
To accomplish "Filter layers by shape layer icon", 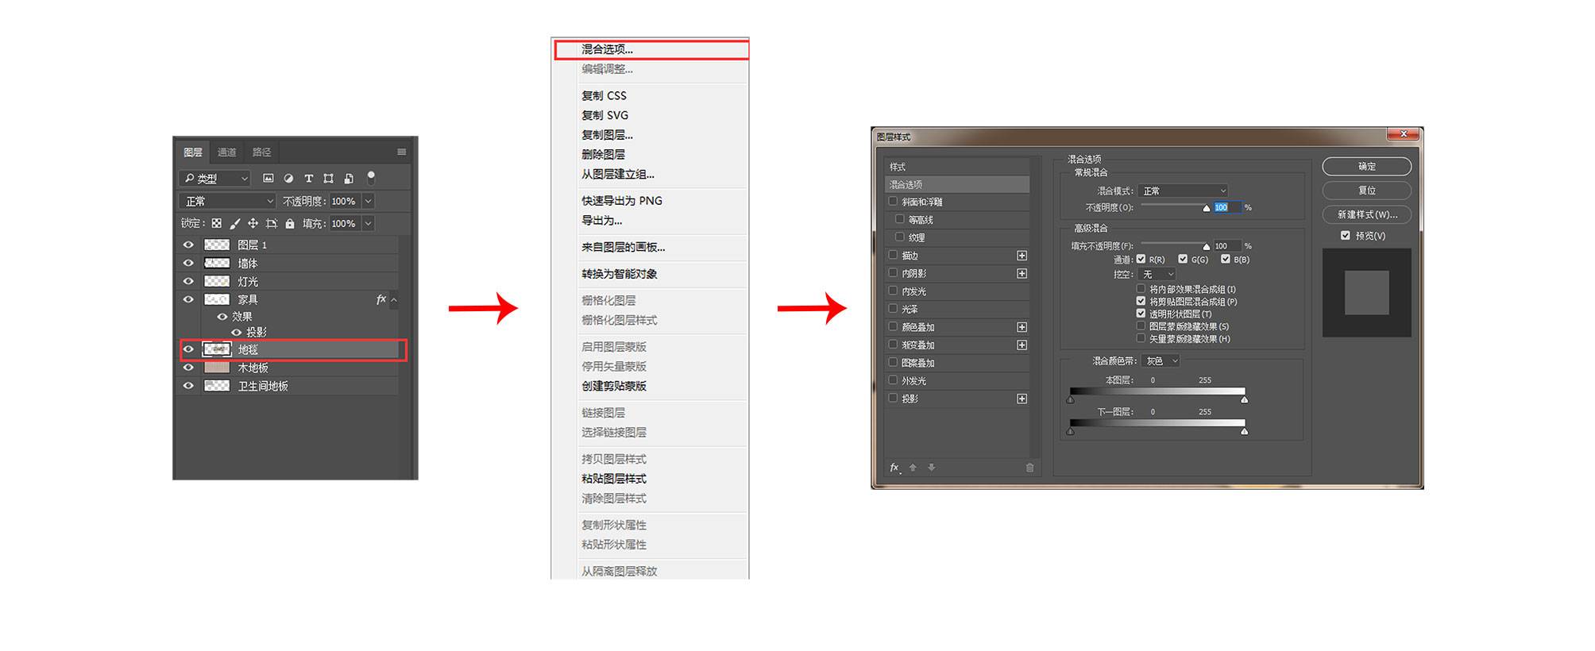I will click(x=328, y=179).
